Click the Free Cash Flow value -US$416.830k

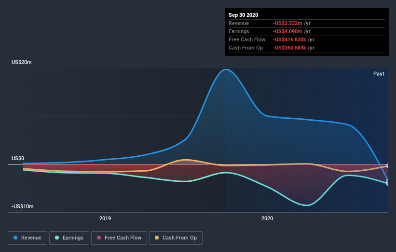pos(289,39)
